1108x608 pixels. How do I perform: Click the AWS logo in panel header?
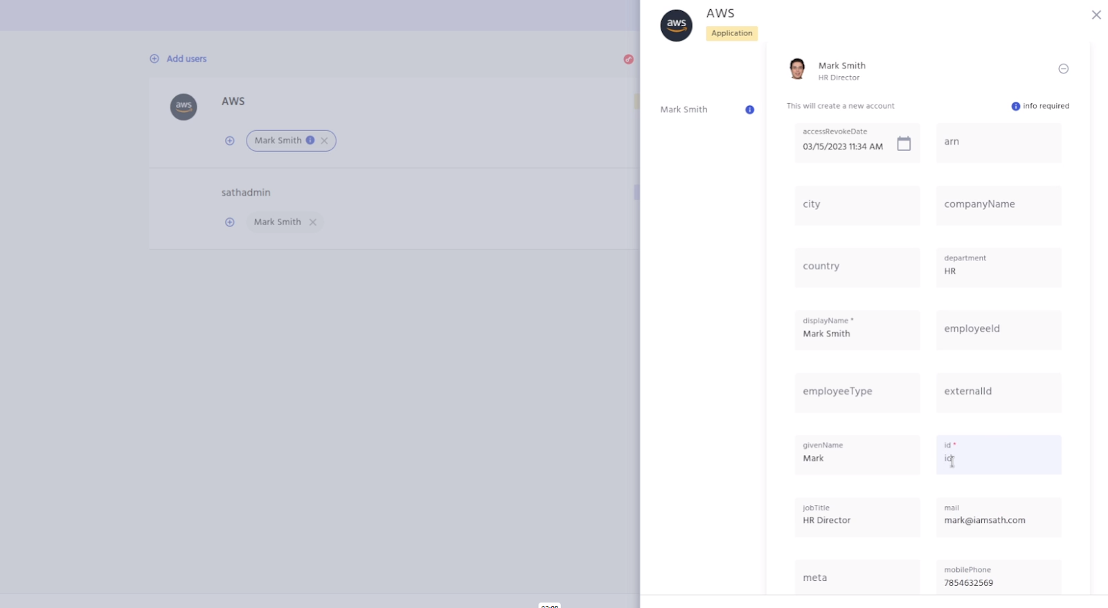(x=676, y=26)
